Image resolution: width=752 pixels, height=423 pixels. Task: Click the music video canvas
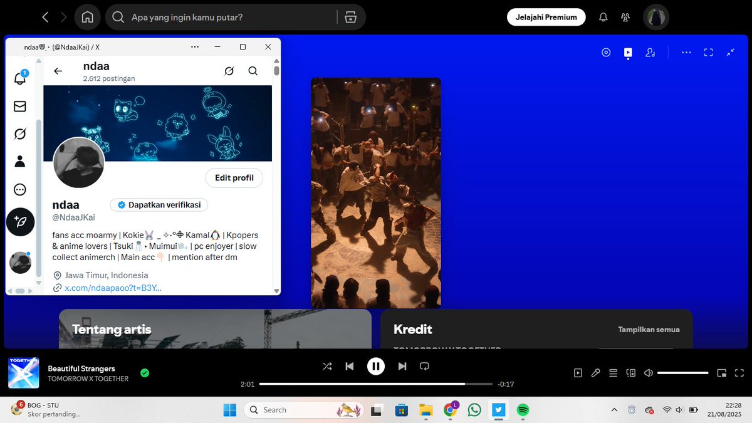[x=376, y=193]
